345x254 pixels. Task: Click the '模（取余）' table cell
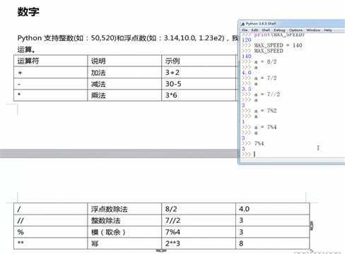coord(124,232)
